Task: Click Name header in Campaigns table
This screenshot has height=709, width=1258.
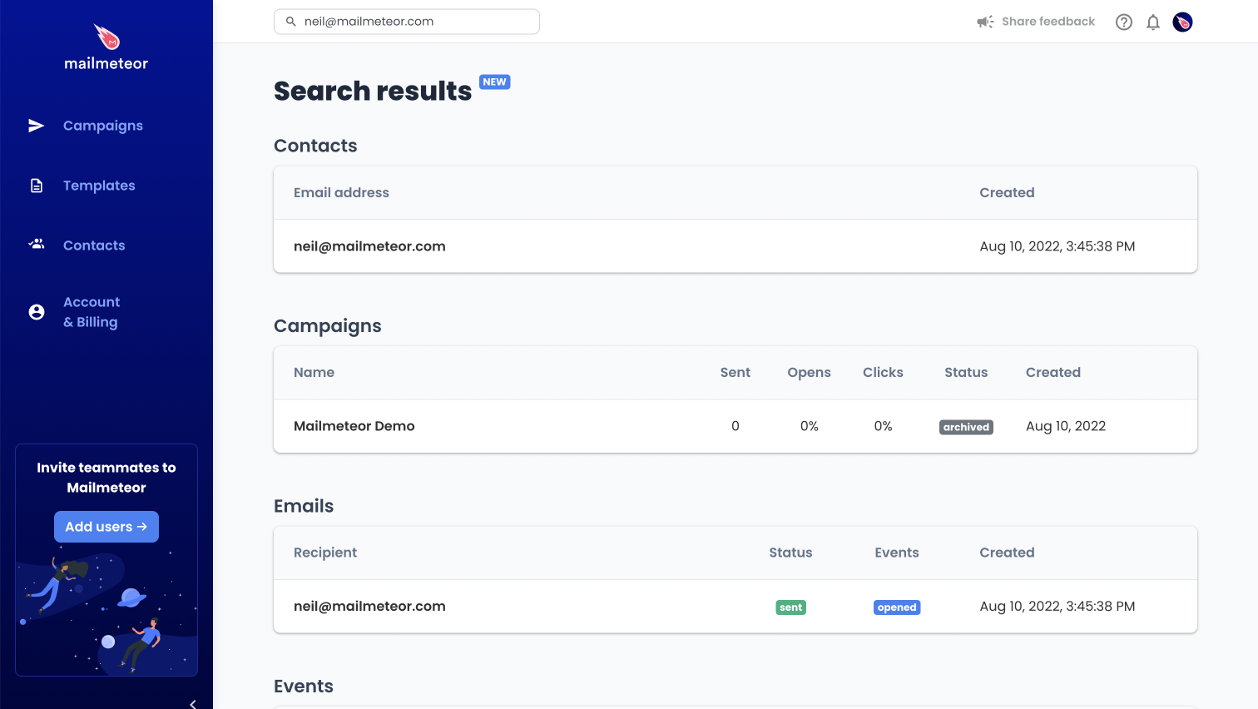Action: (x=314, y=373)
